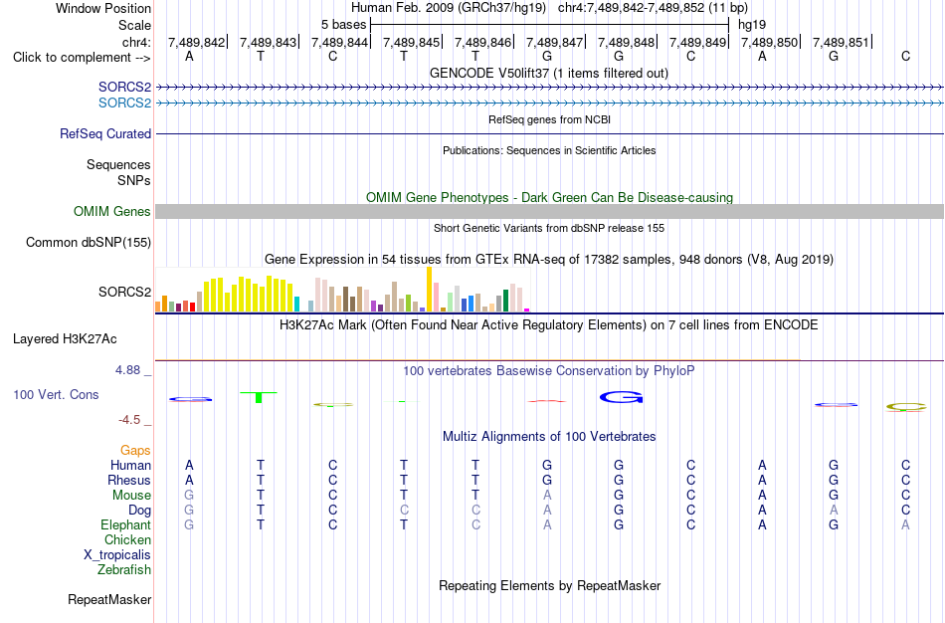Screen dimensions: 945x623
Task: Click the green T conservation logo
Action: click(259, 397)
